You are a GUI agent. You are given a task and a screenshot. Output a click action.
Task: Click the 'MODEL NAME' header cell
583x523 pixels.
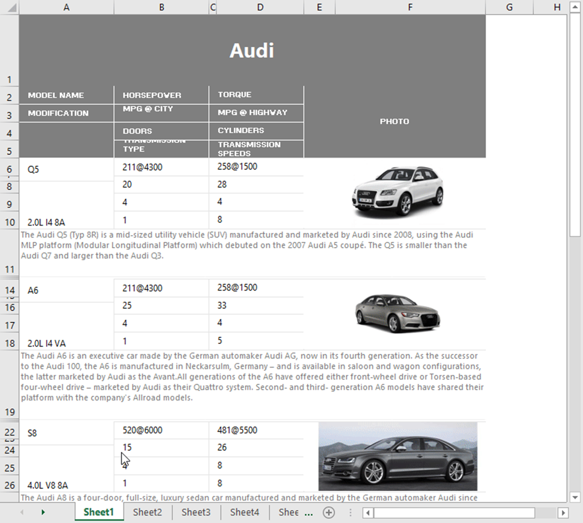(x=66, y=95)
